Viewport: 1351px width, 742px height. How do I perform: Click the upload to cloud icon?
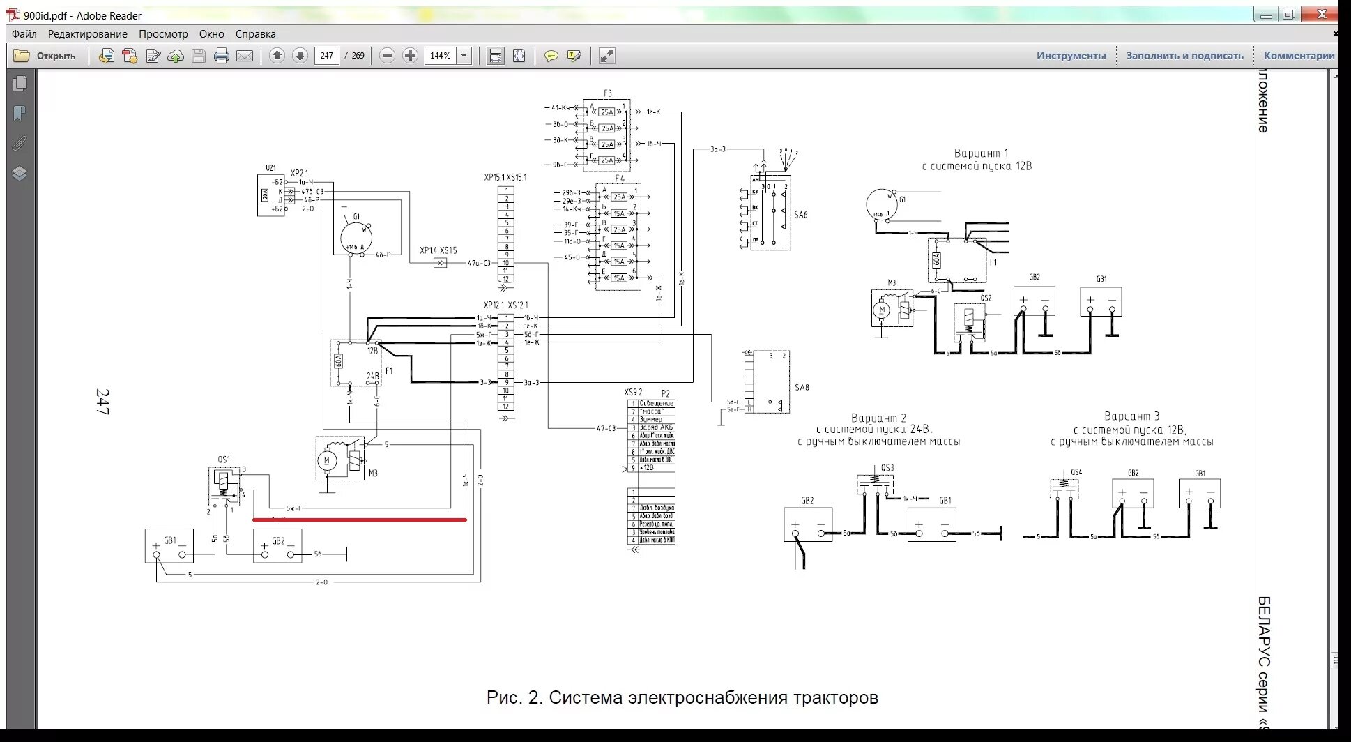click(x=176, y=56)
